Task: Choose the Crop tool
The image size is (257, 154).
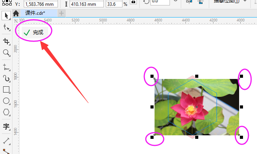Action: click(6, 41)
